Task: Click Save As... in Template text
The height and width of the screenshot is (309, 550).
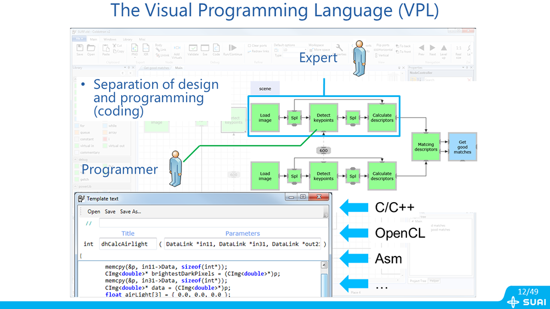Action: (130, 211)
